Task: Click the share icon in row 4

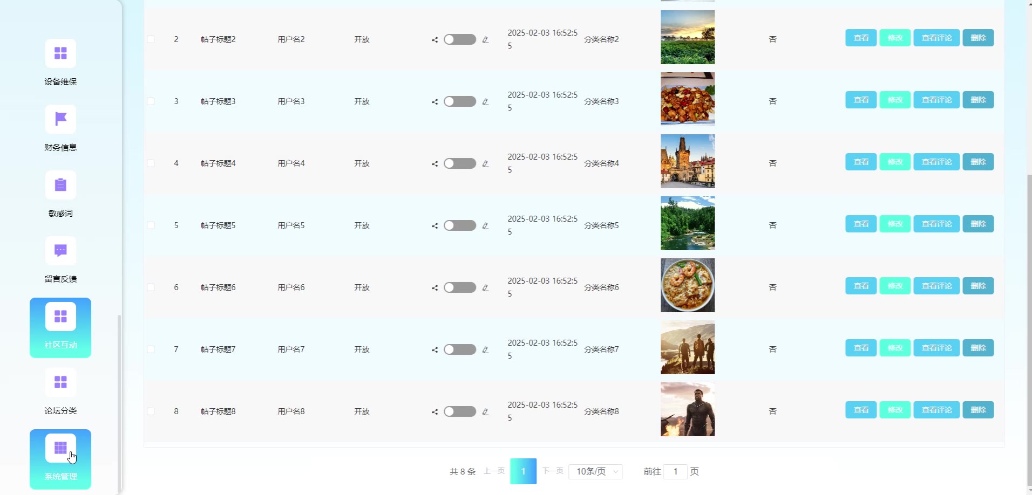Action: [x=434, y=163]
